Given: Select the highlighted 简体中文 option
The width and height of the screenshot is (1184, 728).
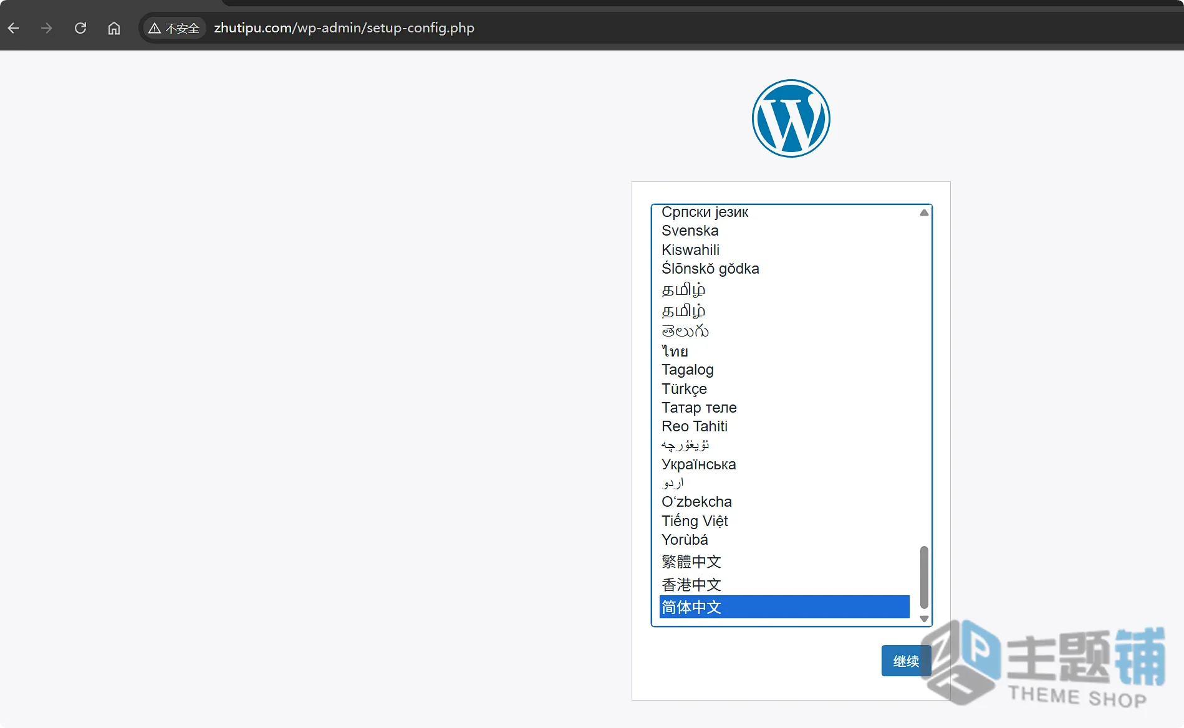Looking at the screenshot, I should click(x=784, y=607).
